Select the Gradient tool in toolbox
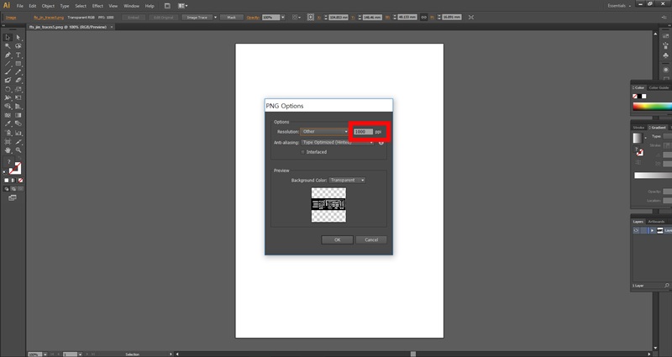672x357 pixels. 18,115
